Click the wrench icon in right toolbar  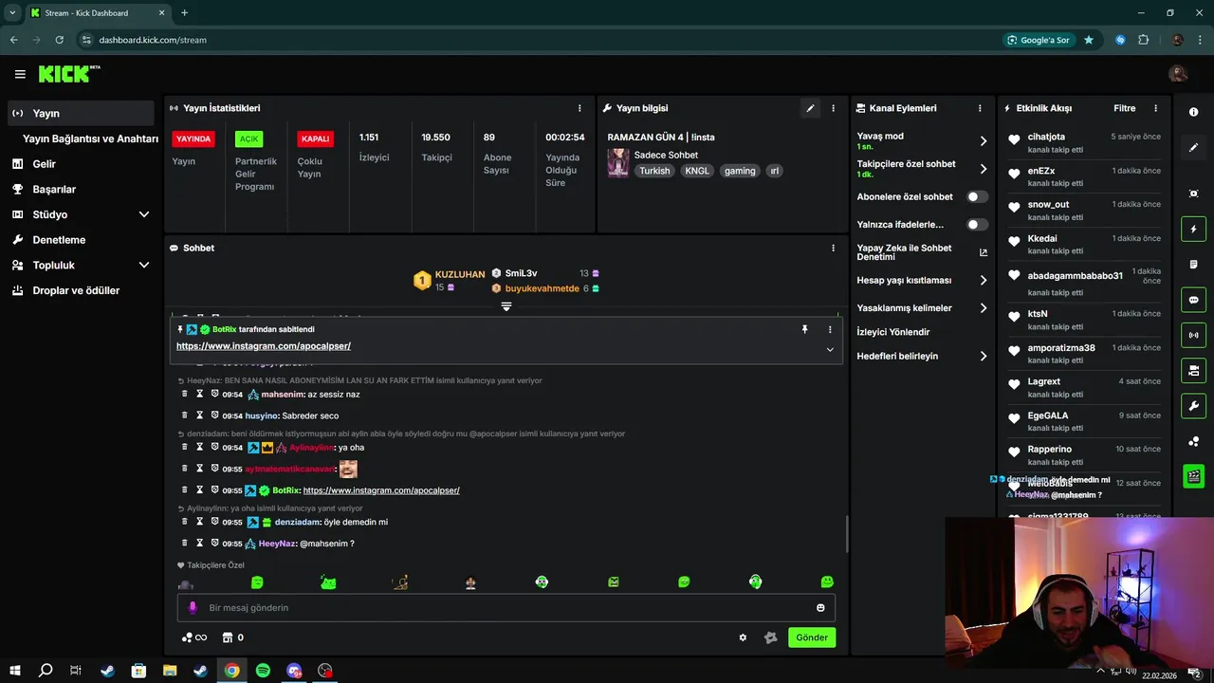(x=1194, y=406)
